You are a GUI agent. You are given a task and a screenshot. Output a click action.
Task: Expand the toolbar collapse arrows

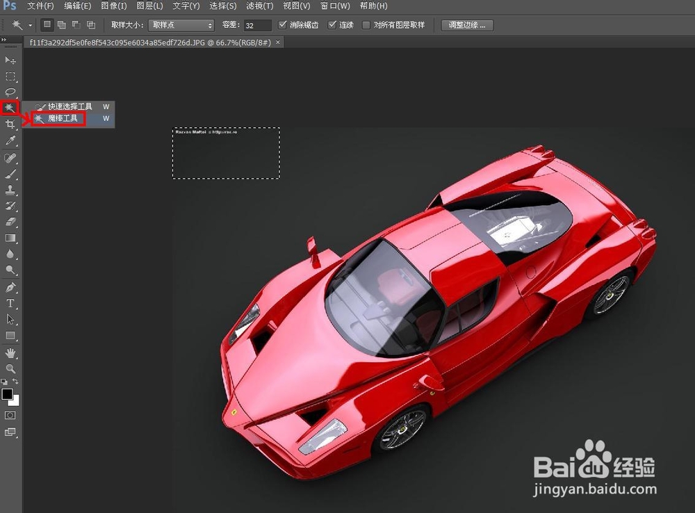(x=4, y=40)
